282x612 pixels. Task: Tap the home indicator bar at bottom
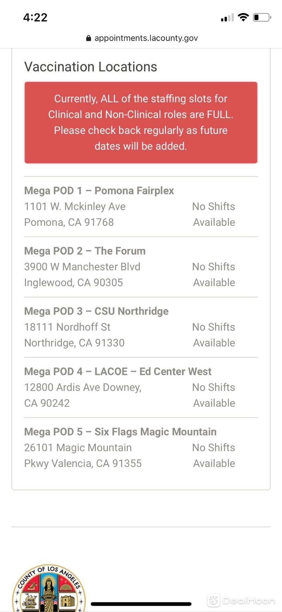tap(141, 604)
